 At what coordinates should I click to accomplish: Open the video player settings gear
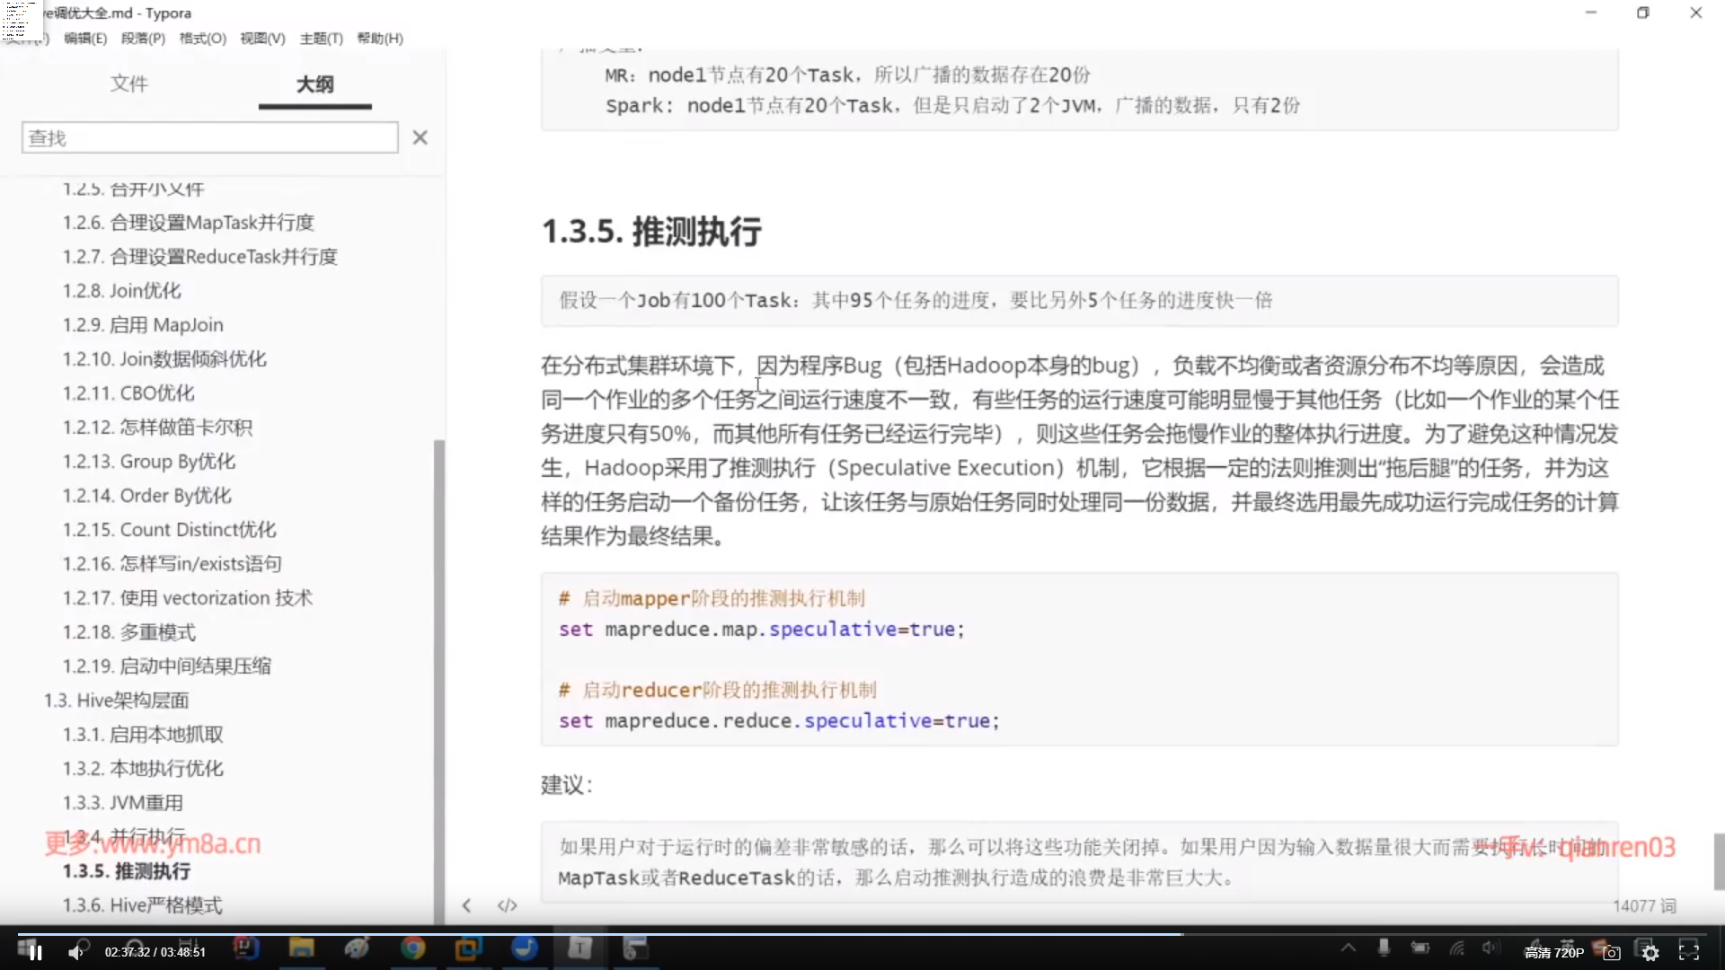[x=1650, y=953]
